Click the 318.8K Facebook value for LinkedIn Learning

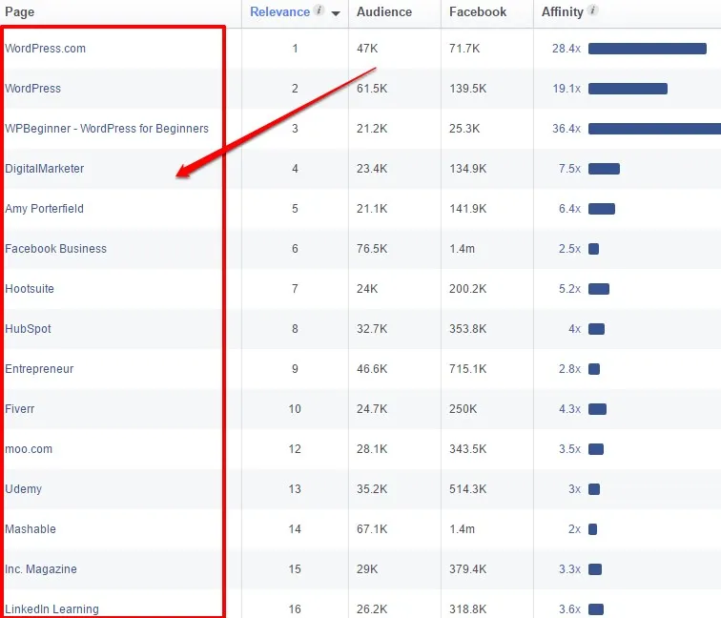pos(467,608)
